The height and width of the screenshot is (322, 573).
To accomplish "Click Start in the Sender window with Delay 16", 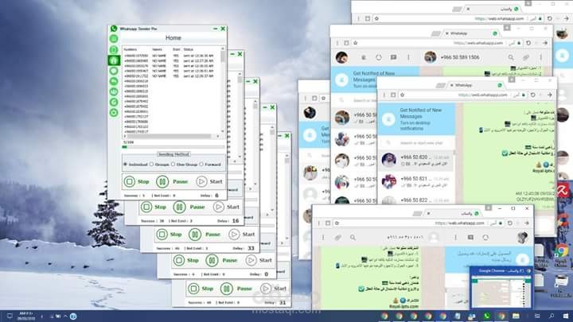I will coord(227,207).
